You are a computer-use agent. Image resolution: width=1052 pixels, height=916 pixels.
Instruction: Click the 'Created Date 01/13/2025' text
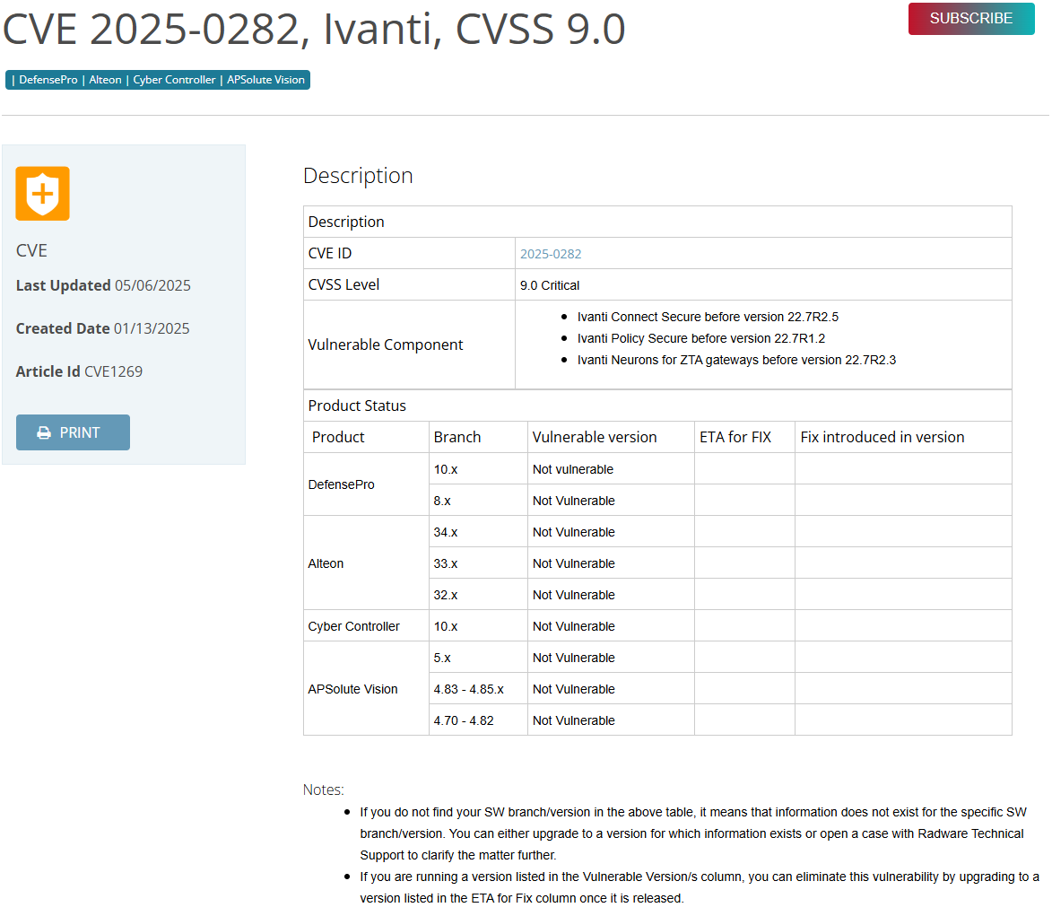(102, 328)
